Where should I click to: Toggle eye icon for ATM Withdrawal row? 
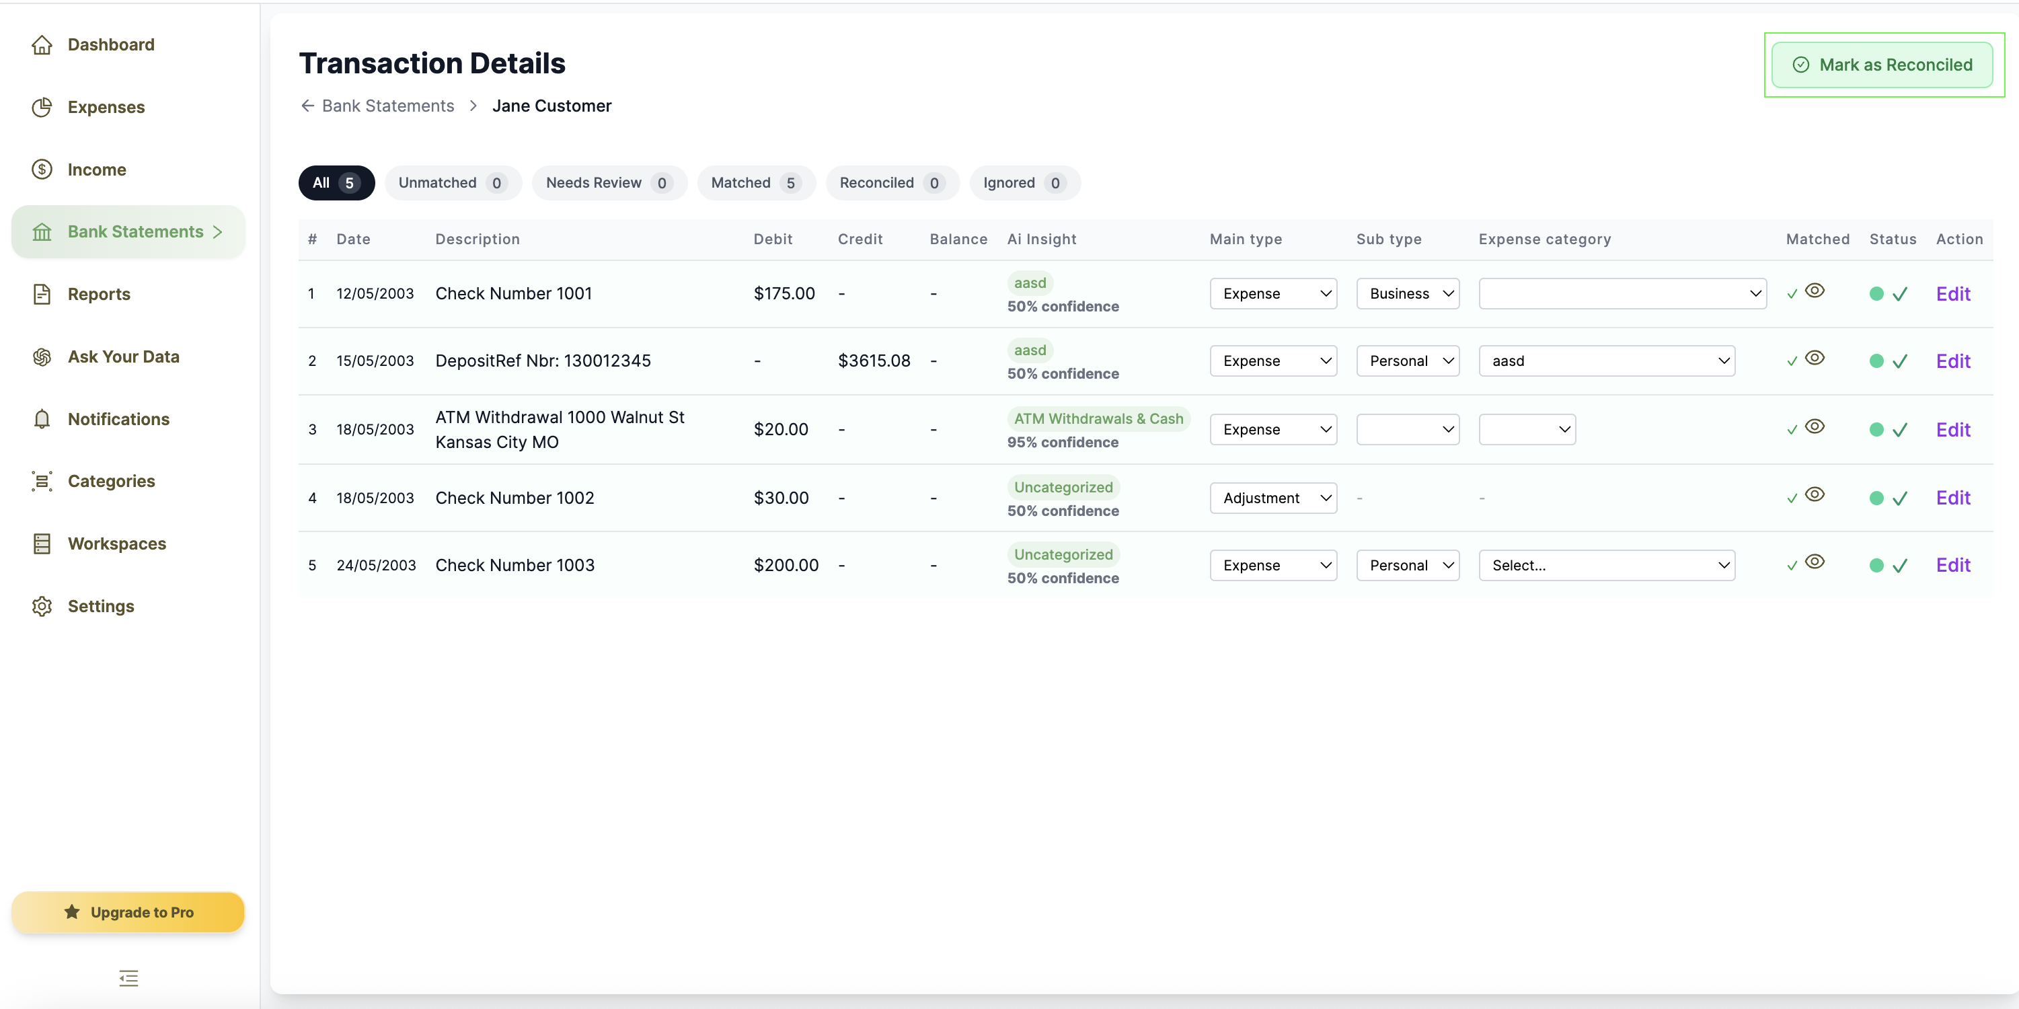click(x=1815, y=426)
